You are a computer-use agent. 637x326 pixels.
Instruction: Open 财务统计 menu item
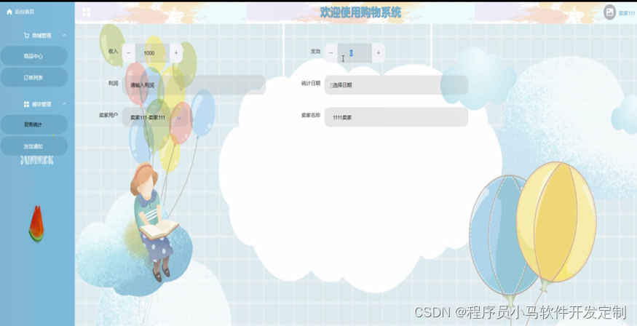pos(33,124)
